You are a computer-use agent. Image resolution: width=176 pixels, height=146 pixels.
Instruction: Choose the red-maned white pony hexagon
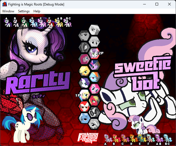point(84,106)
